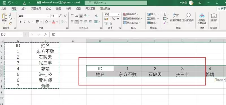Screen dimensions: 226x105
Task: Decrease the cell indent
Action: coord(86,22)
